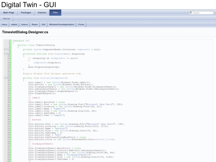Click the #region Windows Form Designer comment
216x162 pixels.
click(x=52, y=74)
